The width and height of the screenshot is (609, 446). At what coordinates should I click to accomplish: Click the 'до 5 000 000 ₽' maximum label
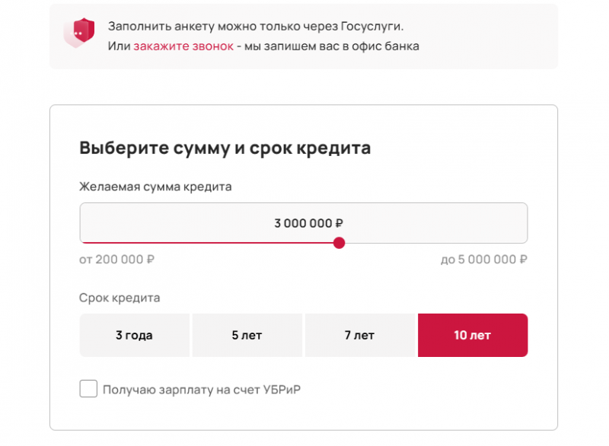(x=485, y=259)
